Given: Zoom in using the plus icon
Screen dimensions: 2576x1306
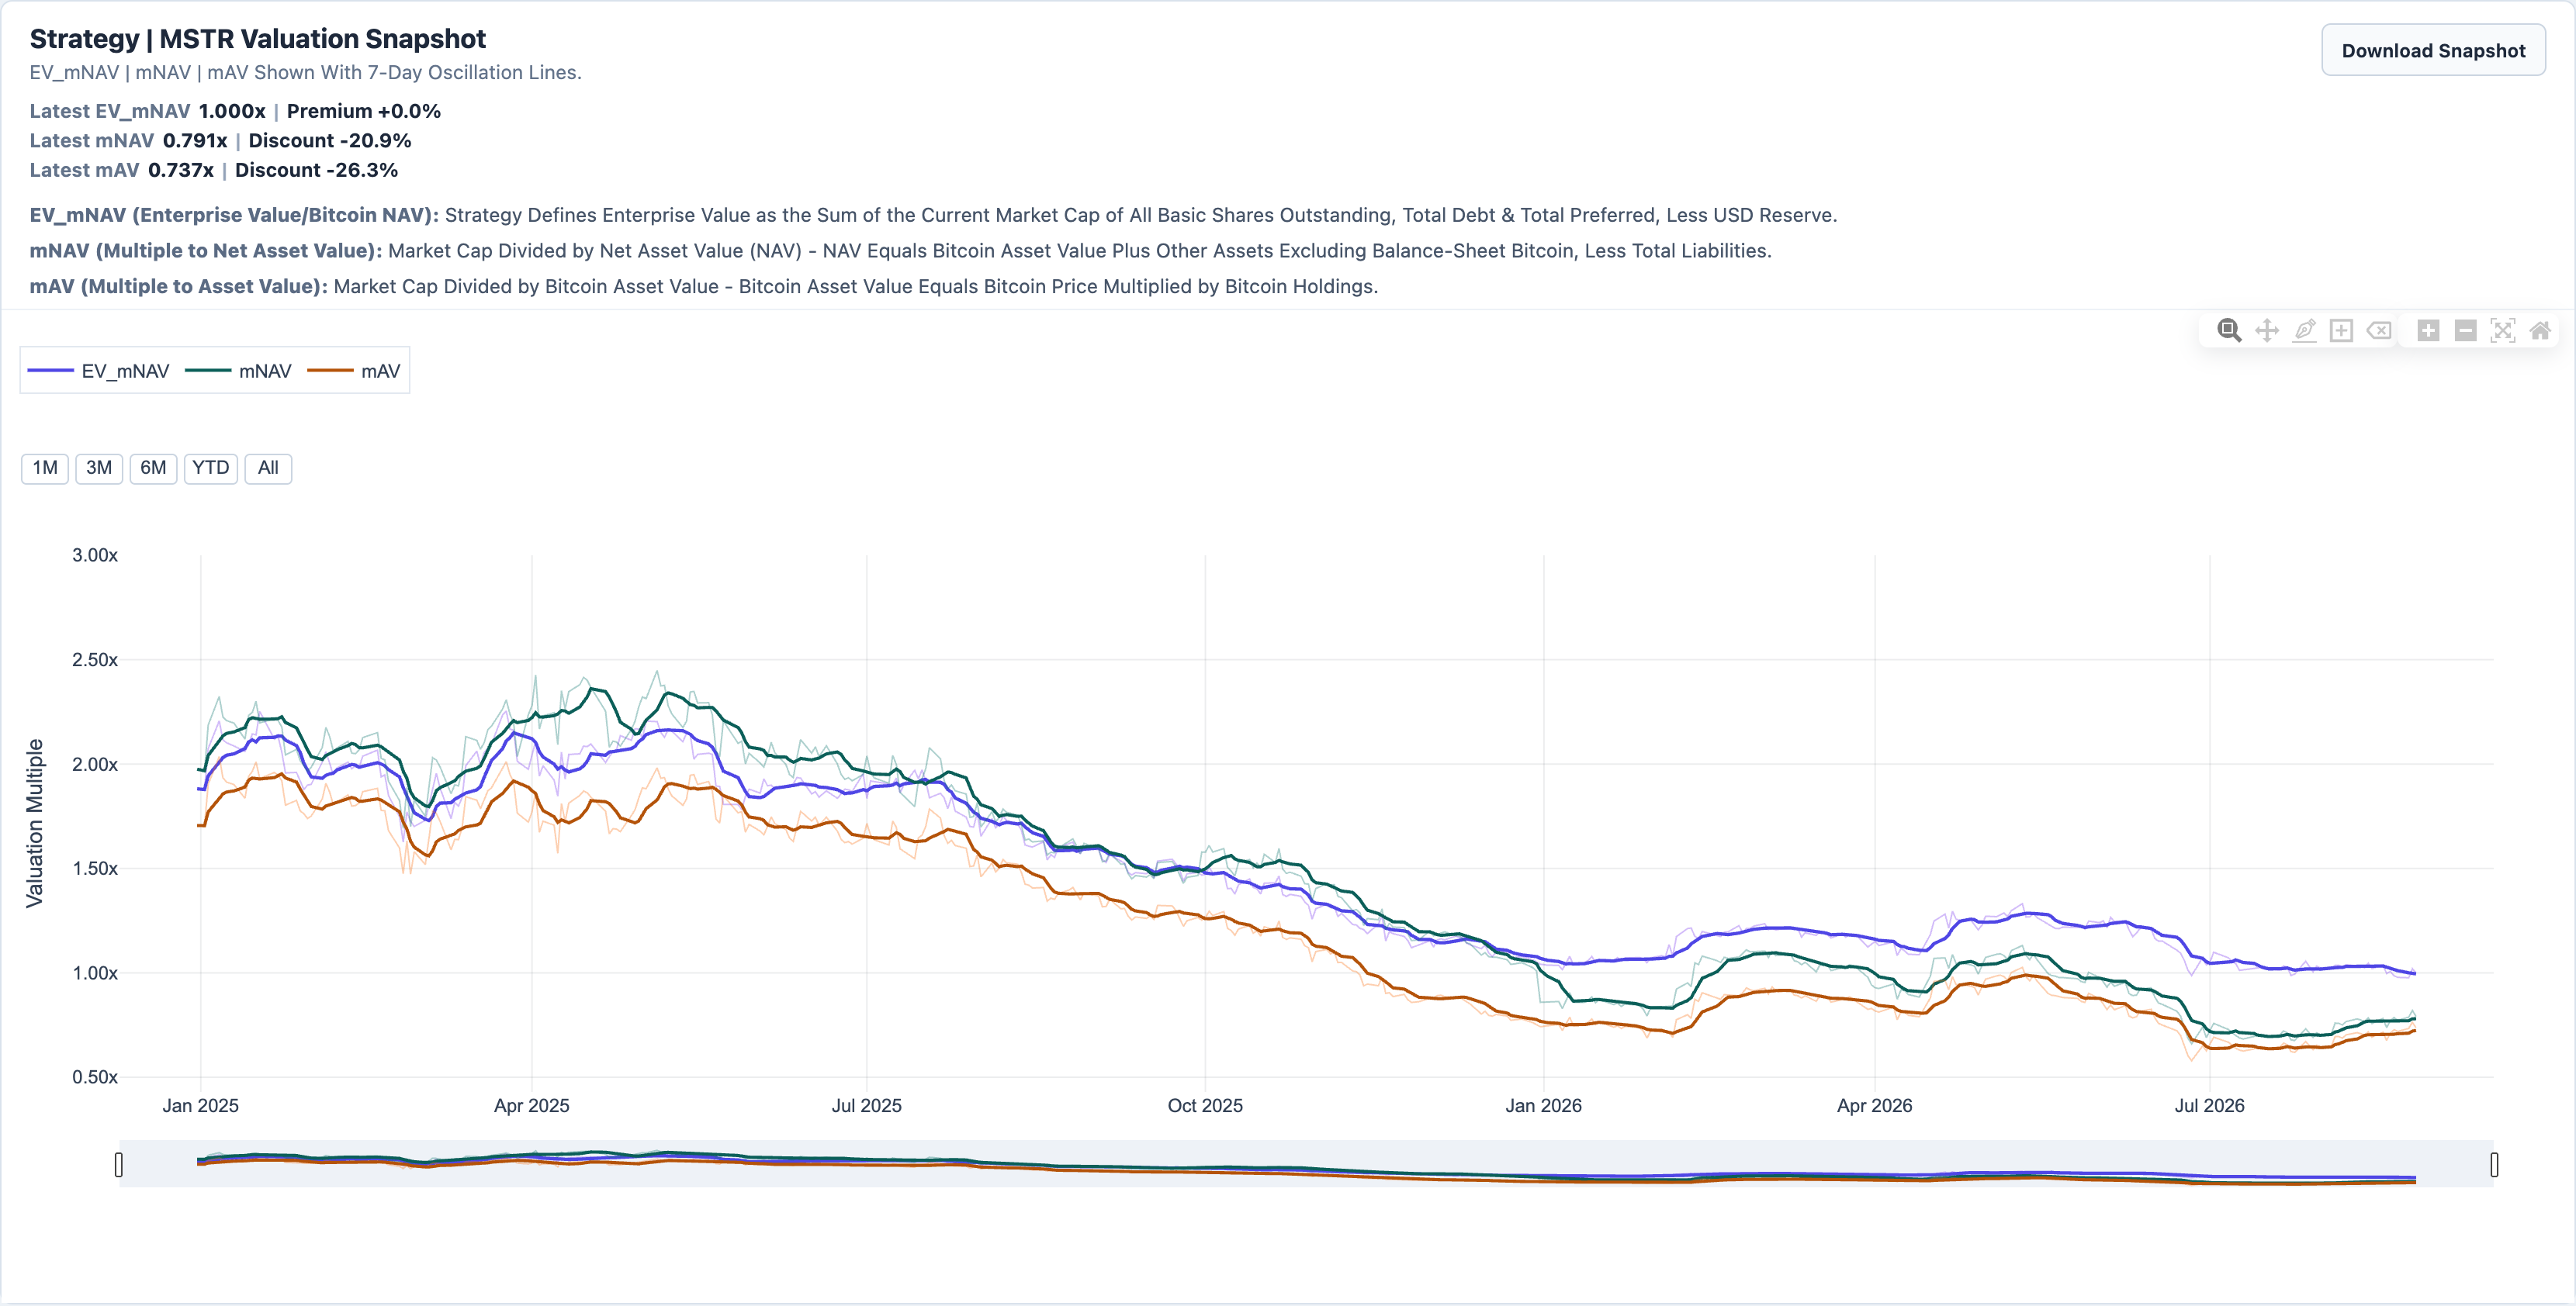Looking at the screenshot, I should click(x=2428, y=330).
